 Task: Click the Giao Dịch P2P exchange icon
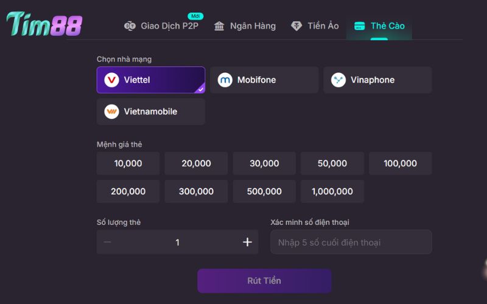tap(130, 26)
